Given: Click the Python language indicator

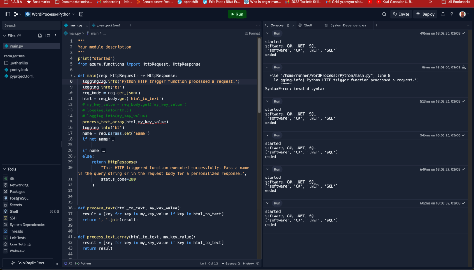Looking at the screenshot, I should click(x=83, y=264).
